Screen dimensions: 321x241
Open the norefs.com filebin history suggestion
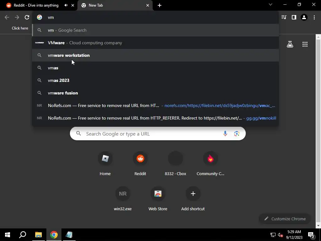[155, 105]
